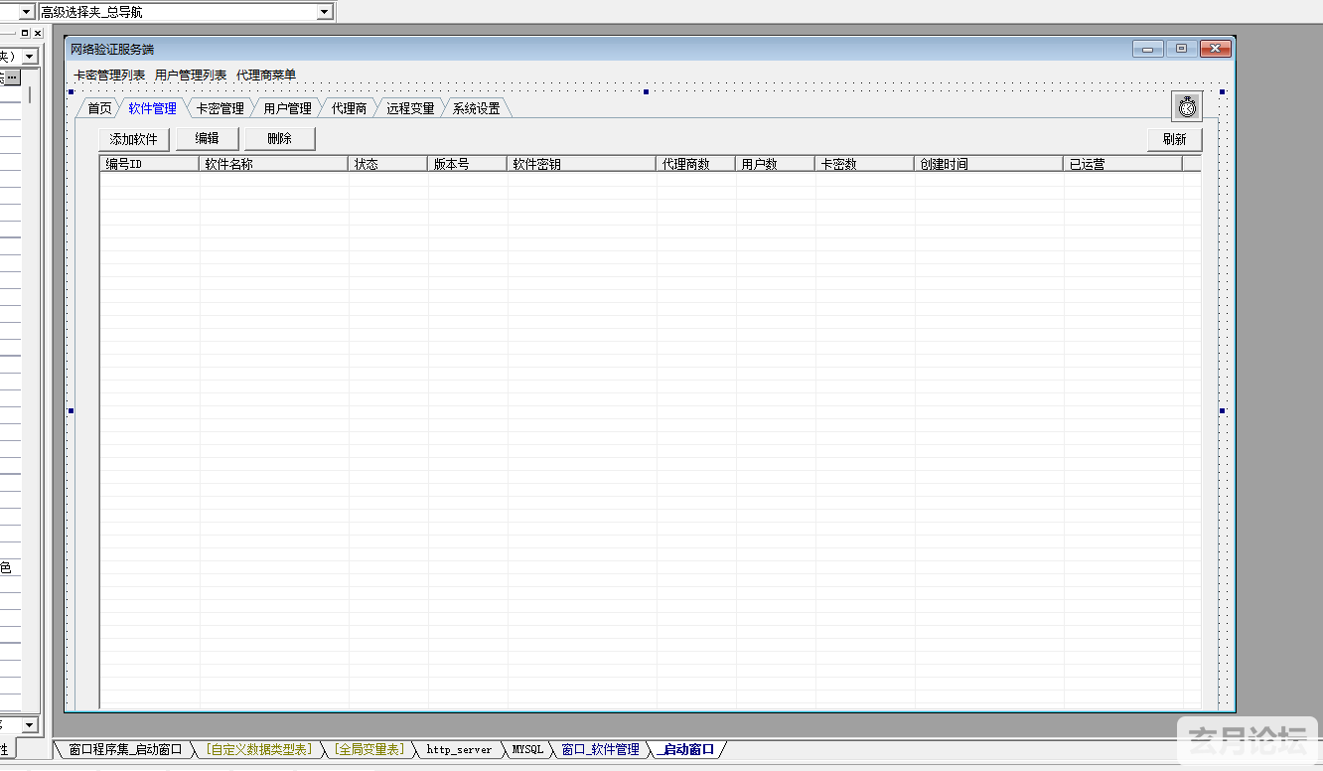Image resolution: width=1323 pixels, height=771 pixels.
Task: Click the 用户数 column header
Action: tap(776, 164)
